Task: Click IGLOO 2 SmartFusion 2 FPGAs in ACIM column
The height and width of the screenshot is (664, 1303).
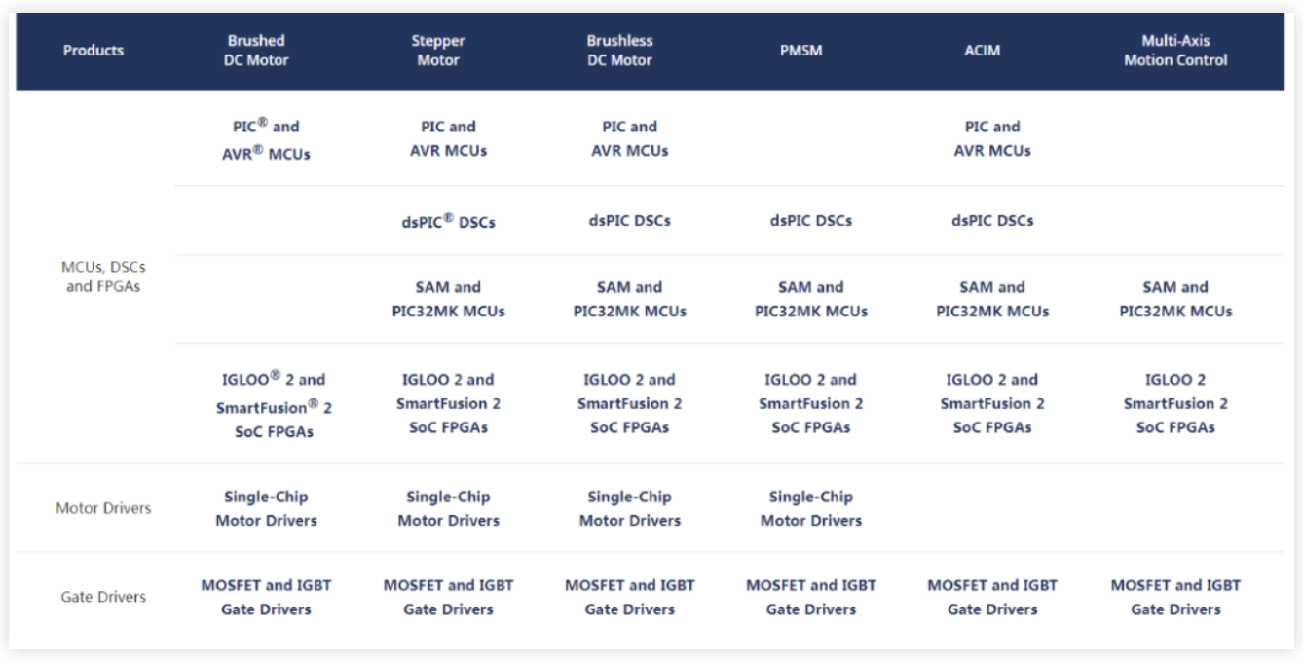Action: (x=992, y=403)
